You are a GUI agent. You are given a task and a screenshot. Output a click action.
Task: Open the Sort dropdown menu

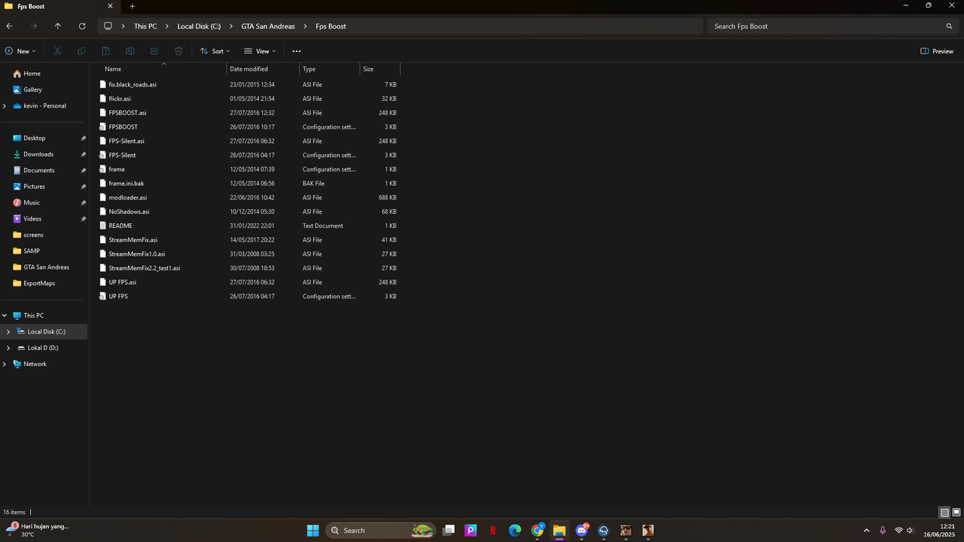pyautogui.click(x=215, y=51)
